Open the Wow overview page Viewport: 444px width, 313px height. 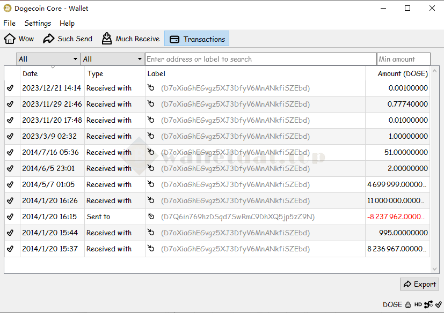click(19, 39)
